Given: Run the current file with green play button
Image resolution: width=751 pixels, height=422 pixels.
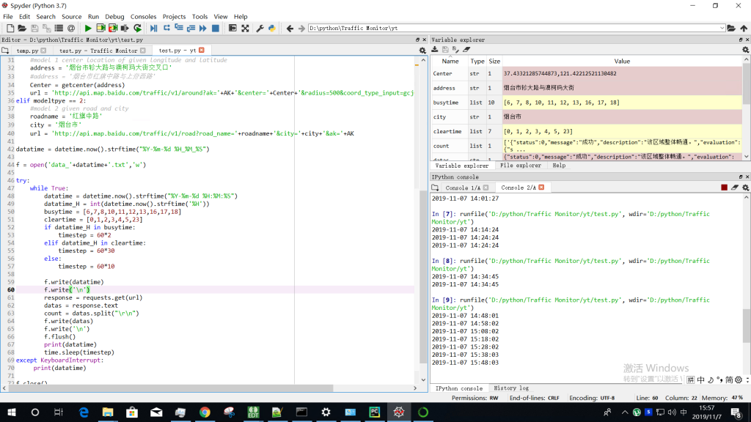Looking at the screenshot, I should tap(88, 29).
